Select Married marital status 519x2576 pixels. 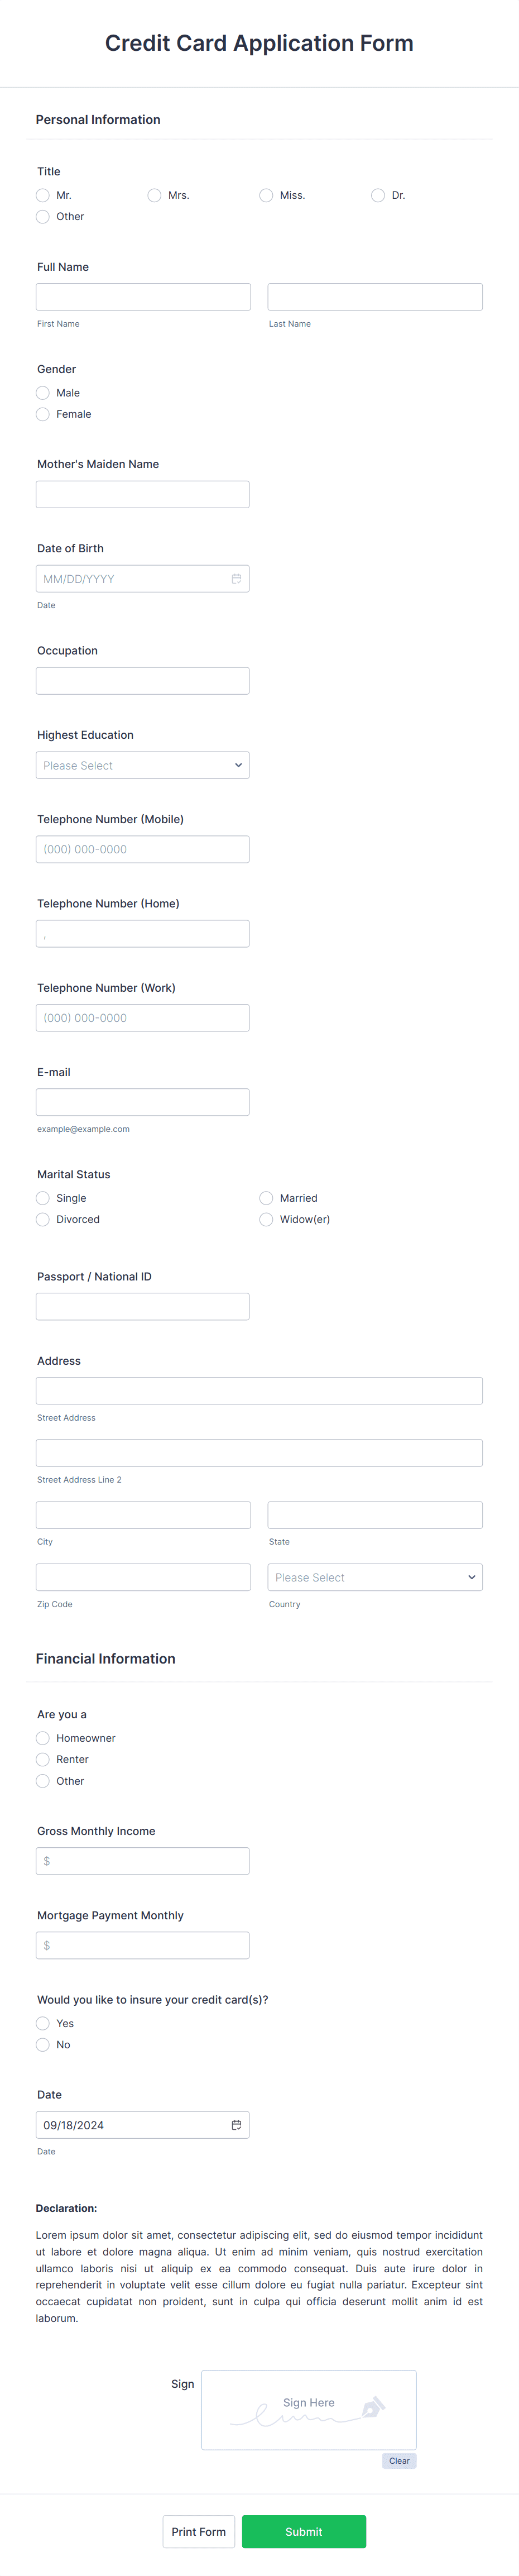tap(266, 1197)
